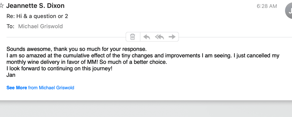Viewport: 292px width, 117px height.
Task: Click "from Michael Griswold" text
Action: [51, 88]
